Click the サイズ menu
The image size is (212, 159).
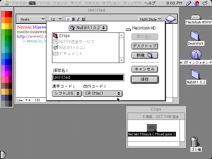(76, 3)
